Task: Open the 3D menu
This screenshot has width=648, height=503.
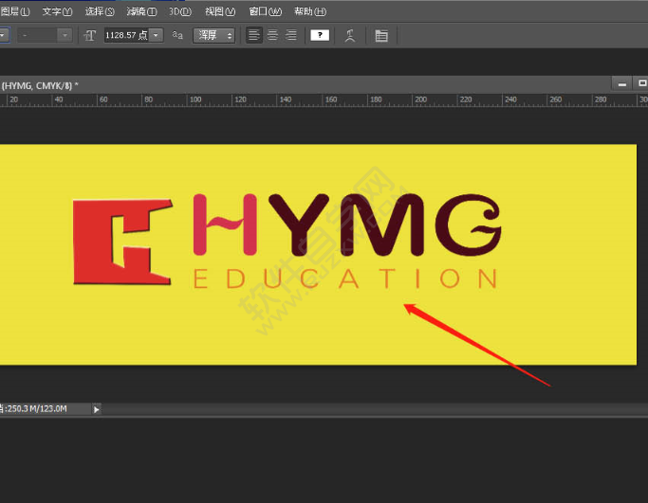Action: 180,11
